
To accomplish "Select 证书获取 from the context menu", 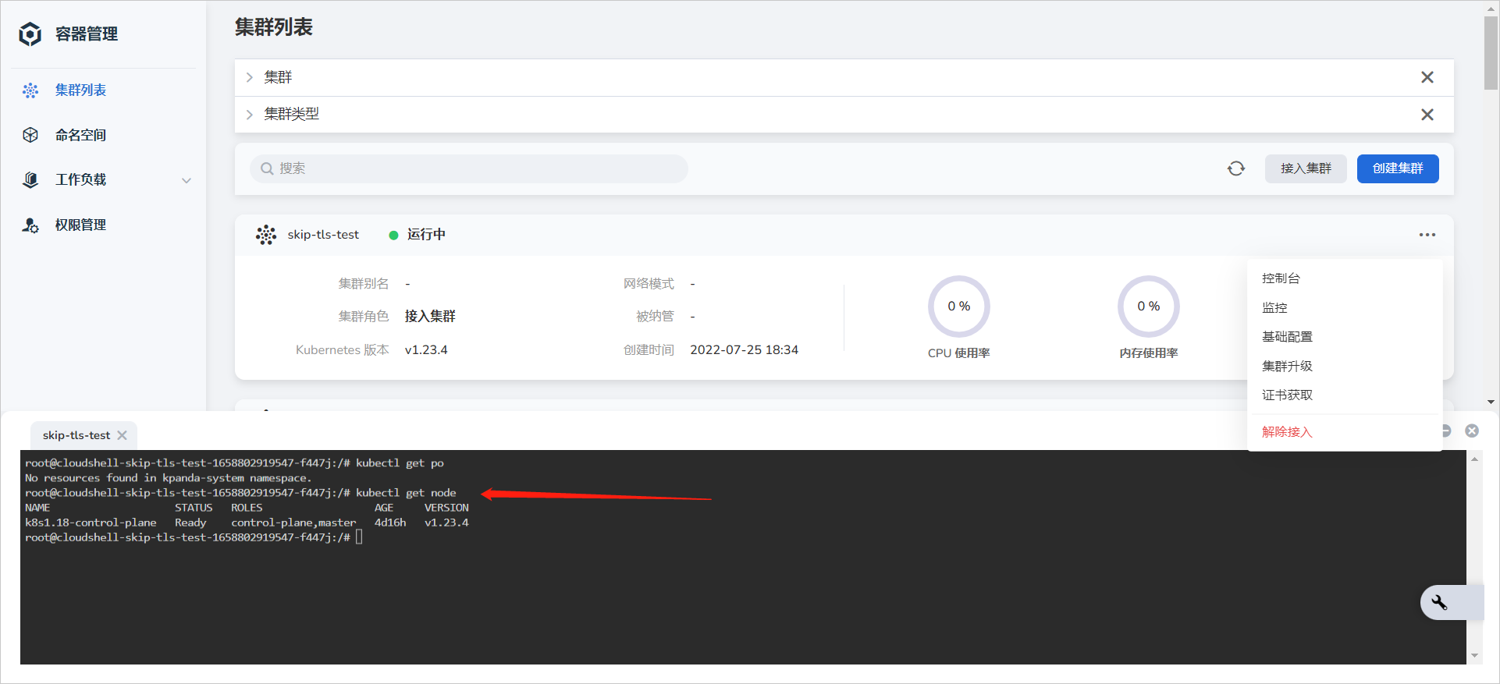I will click(x=1345, y=395).
